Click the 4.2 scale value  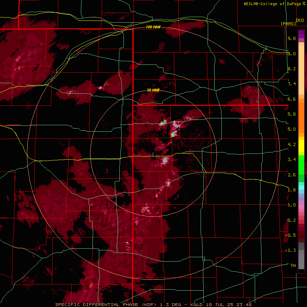click(292, 145)
